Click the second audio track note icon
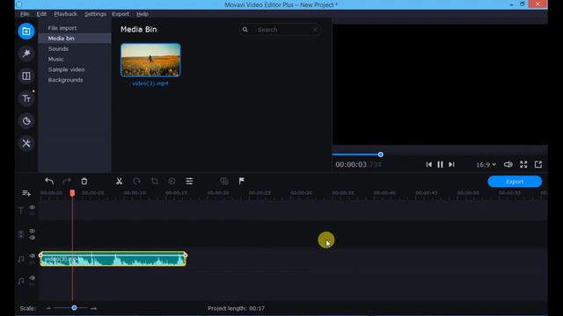 [21, 281]
